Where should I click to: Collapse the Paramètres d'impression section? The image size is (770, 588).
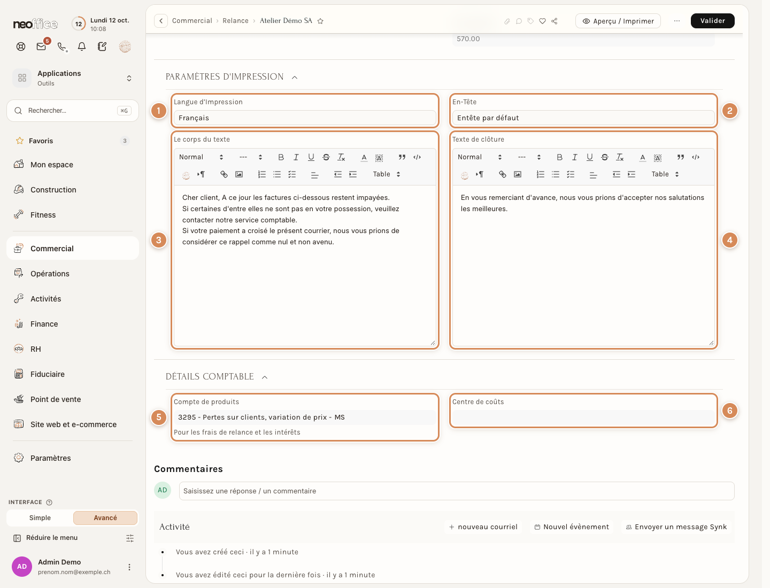coord(295,78)
